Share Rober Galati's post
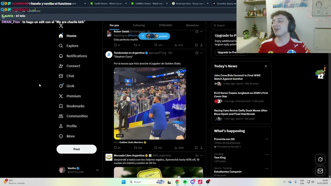Viewport: 331px width, 186px height. click(x=201, y=45)
